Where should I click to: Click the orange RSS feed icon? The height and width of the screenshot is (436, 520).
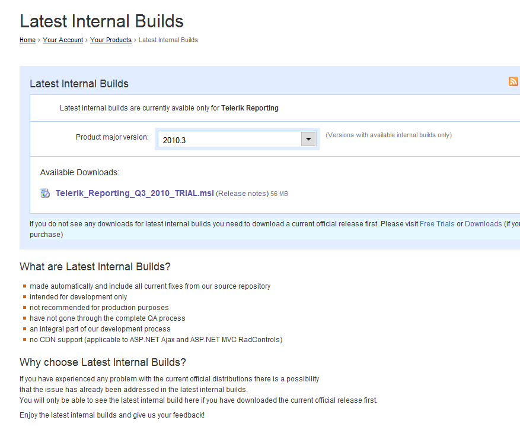pyautogui.click(x=513, y=82)
